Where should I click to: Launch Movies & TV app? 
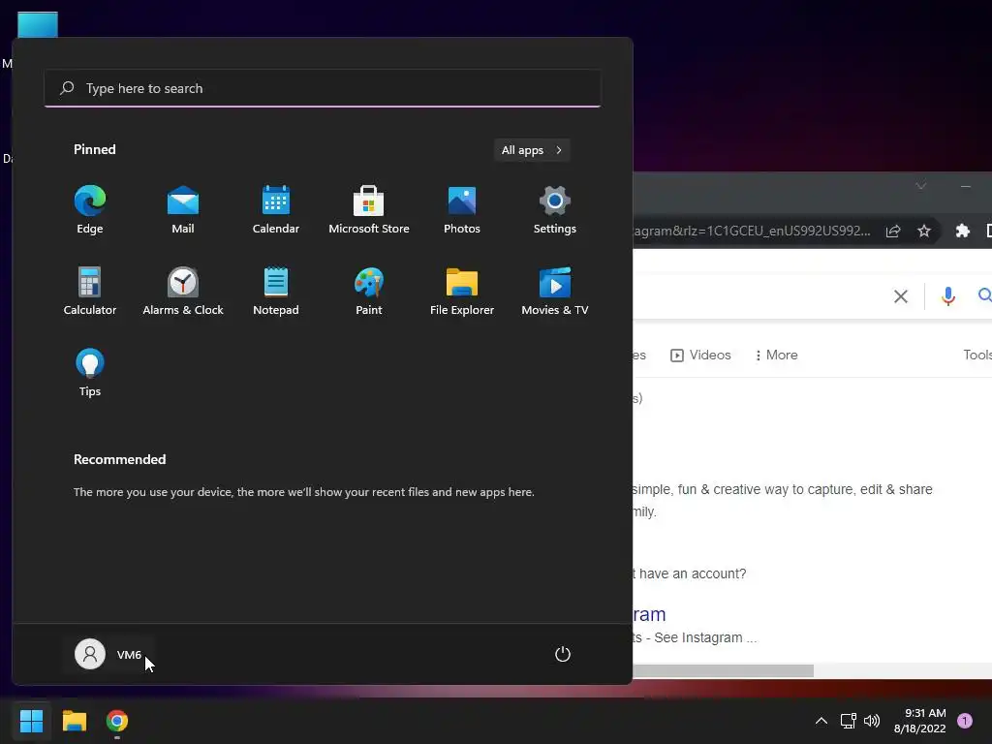(x=555, y=291)
